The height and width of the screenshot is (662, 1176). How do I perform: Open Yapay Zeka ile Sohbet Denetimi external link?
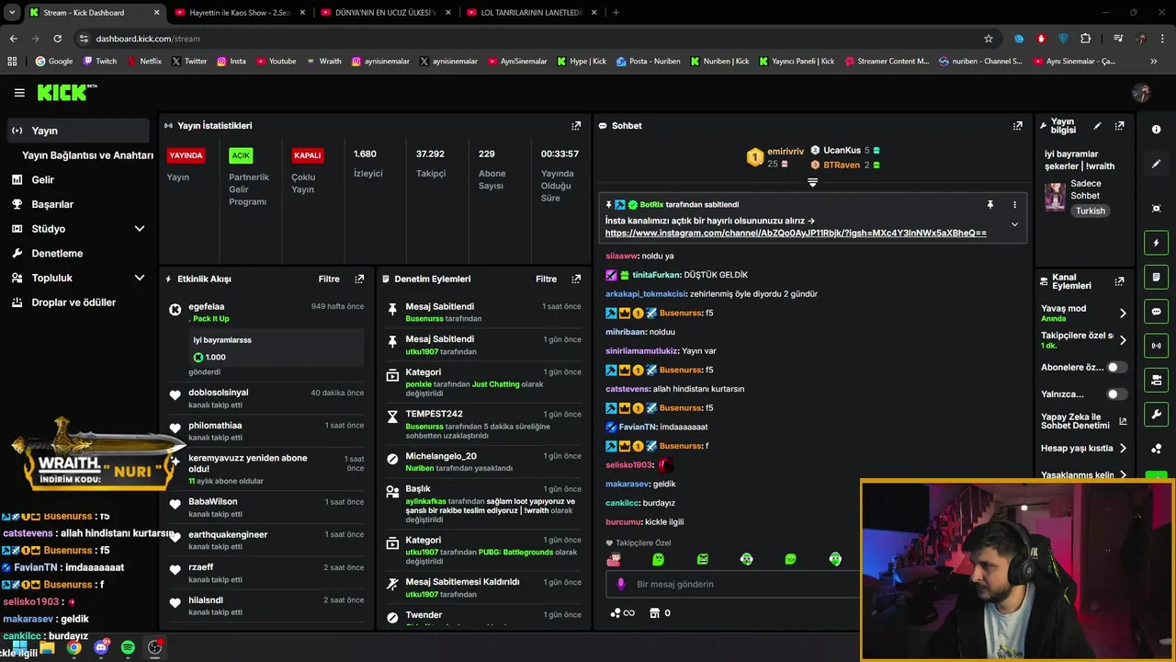1123,422
